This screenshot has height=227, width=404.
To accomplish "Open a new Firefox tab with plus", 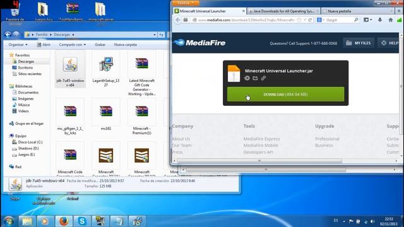I will coord(399,11).
